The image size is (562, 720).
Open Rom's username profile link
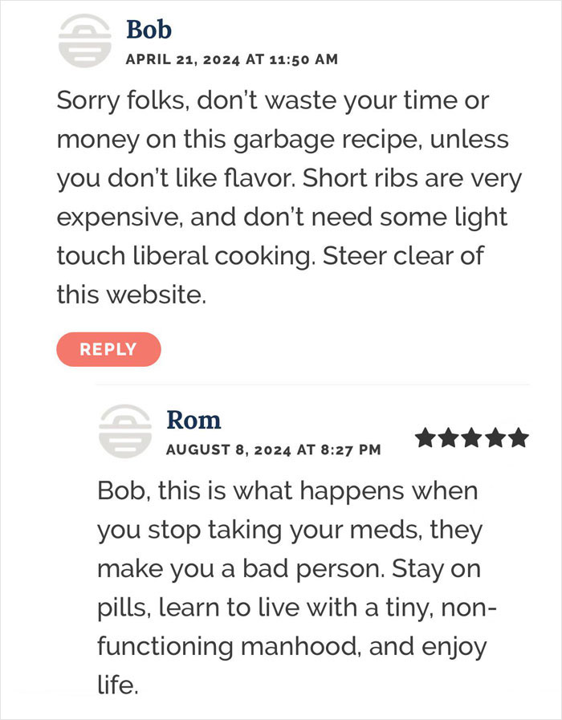[194, 420]
